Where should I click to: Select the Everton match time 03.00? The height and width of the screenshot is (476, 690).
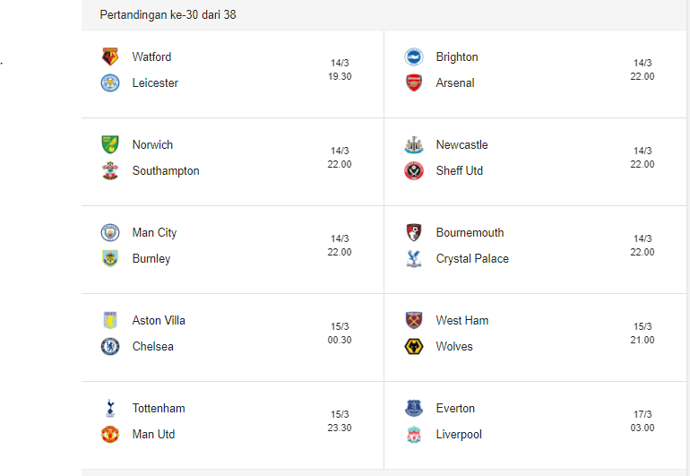[643, 421]
